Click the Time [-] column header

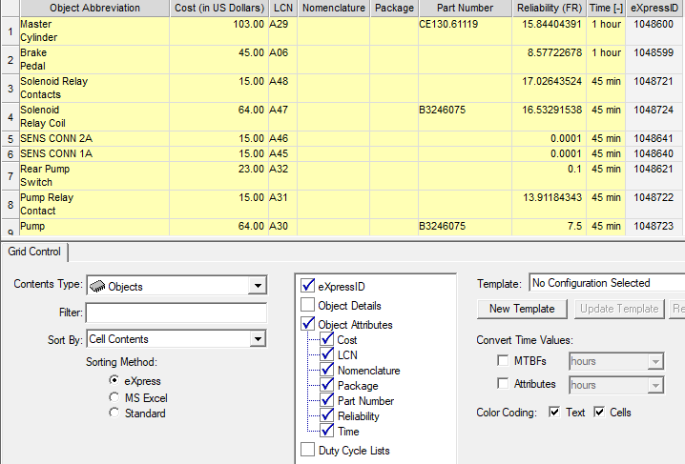tap(606, 8)
